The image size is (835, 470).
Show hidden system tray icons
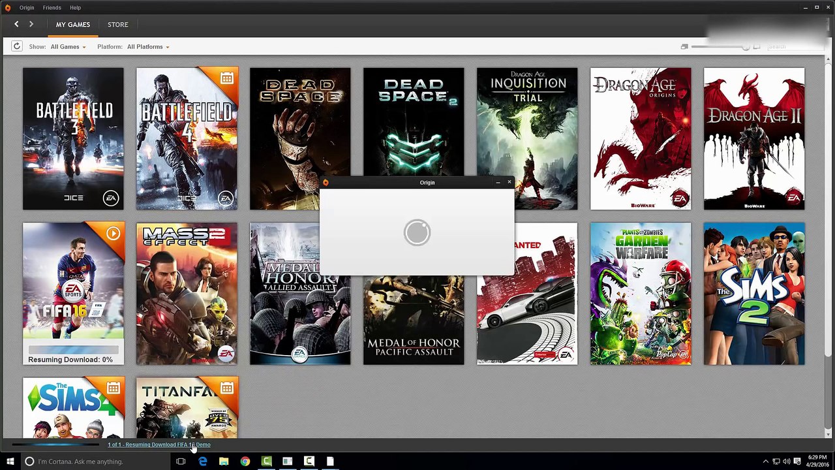[x=766, y=462]
